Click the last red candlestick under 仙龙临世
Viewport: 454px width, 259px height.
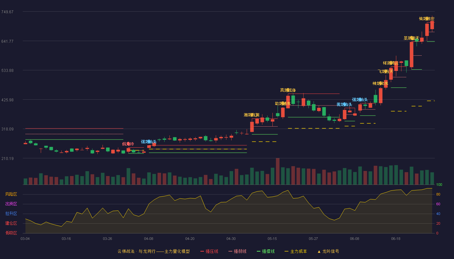(x=432, y=25)
